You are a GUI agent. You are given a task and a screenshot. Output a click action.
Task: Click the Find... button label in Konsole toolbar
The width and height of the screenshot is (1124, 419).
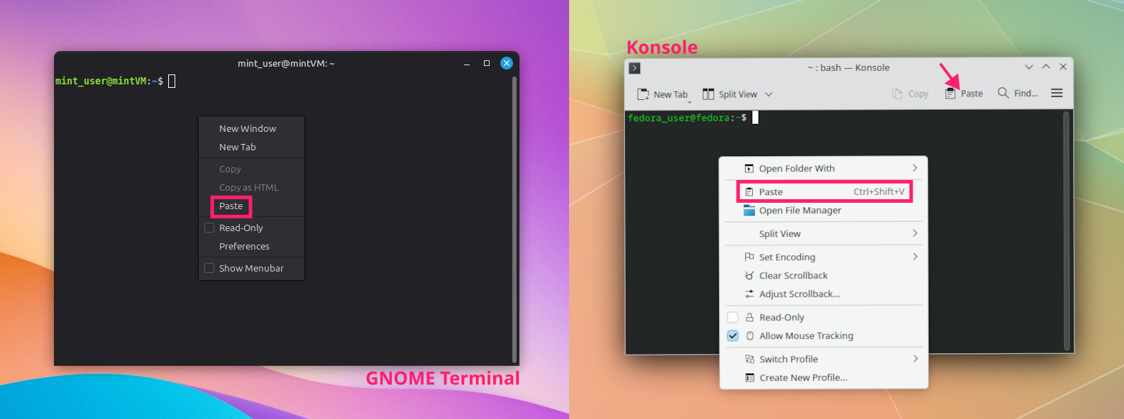pyautogui.click(x=1026, y=94)
